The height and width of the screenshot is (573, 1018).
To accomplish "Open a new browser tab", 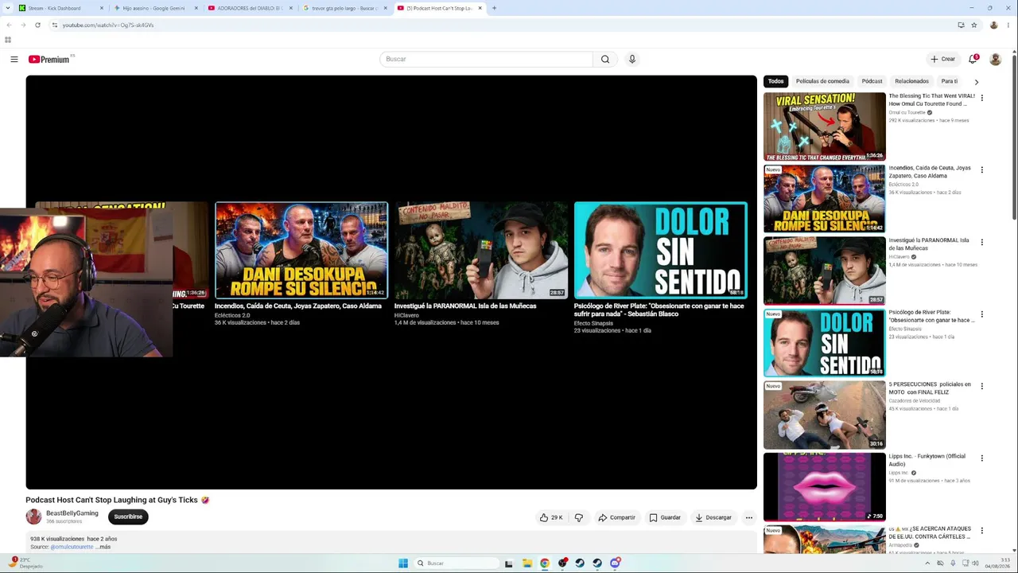I will pos(494,8).
